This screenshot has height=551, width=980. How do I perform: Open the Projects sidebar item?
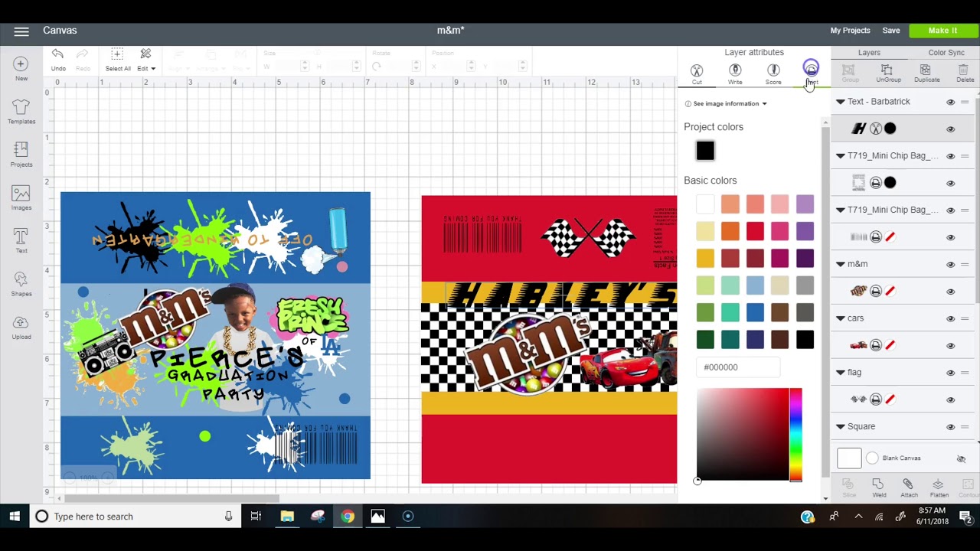point(21,155)
